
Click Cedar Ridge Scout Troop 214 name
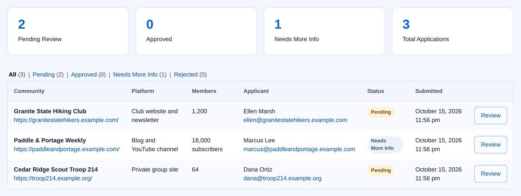[56, 169]
